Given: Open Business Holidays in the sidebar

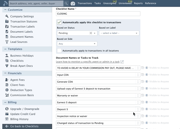Looking at the screenshot, I should [22, 56].
